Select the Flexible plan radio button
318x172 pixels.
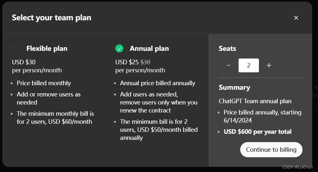click(x=16, y=49)
